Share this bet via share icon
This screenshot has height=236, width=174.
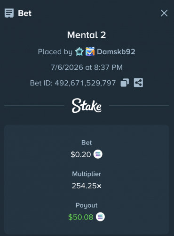[138, 83]
